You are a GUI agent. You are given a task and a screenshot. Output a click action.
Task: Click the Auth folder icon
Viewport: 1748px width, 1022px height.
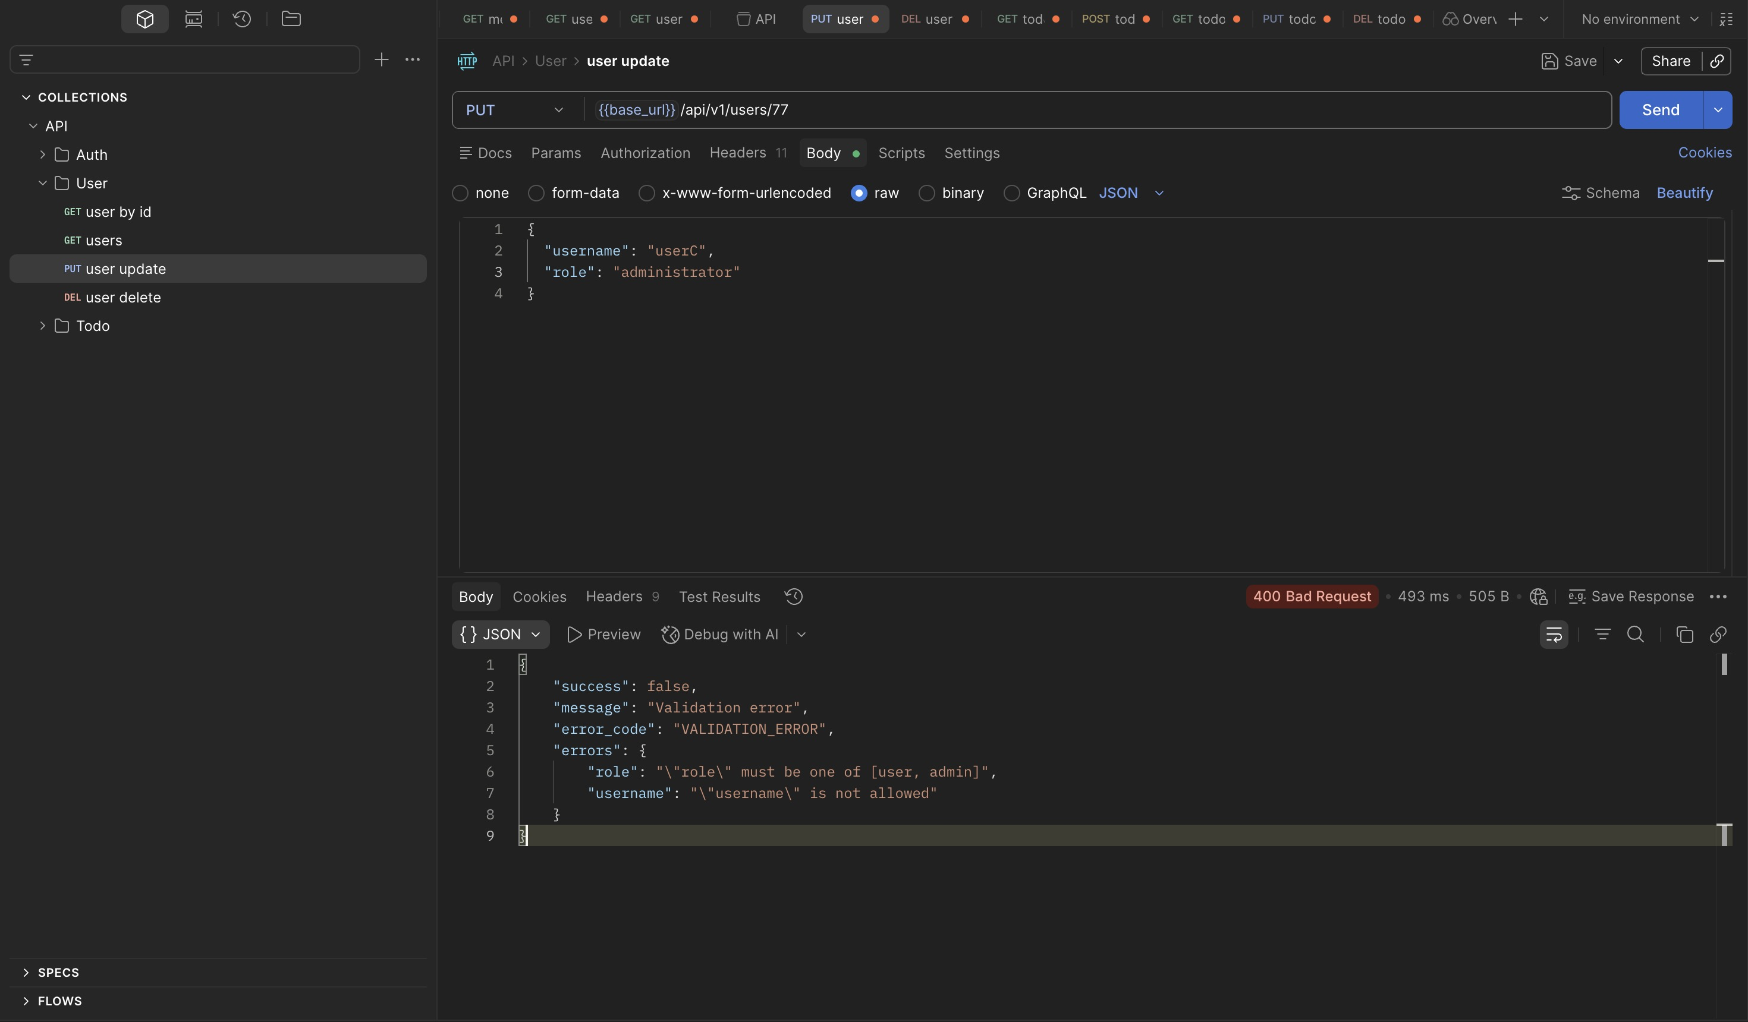[x=62, y=154]
